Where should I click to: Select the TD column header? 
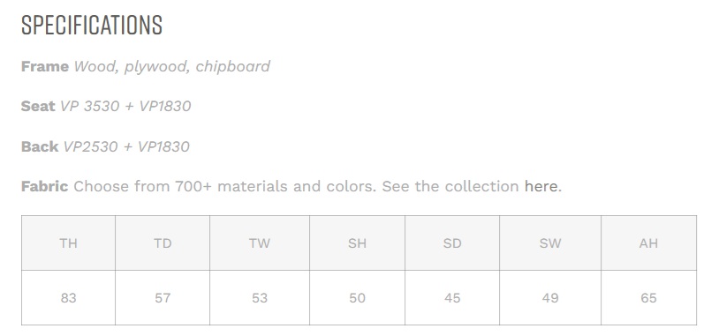[x=163, y=243]
